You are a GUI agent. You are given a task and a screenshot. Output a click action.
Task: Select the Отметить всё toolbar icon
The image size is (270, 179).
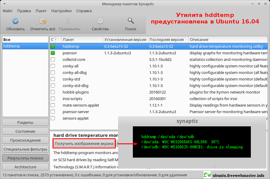tap(42, 21)
